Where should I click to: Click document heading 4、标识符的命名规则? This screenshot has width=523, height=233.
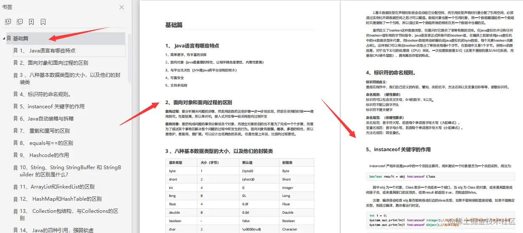pyautogui.click(x=391, y=73)
